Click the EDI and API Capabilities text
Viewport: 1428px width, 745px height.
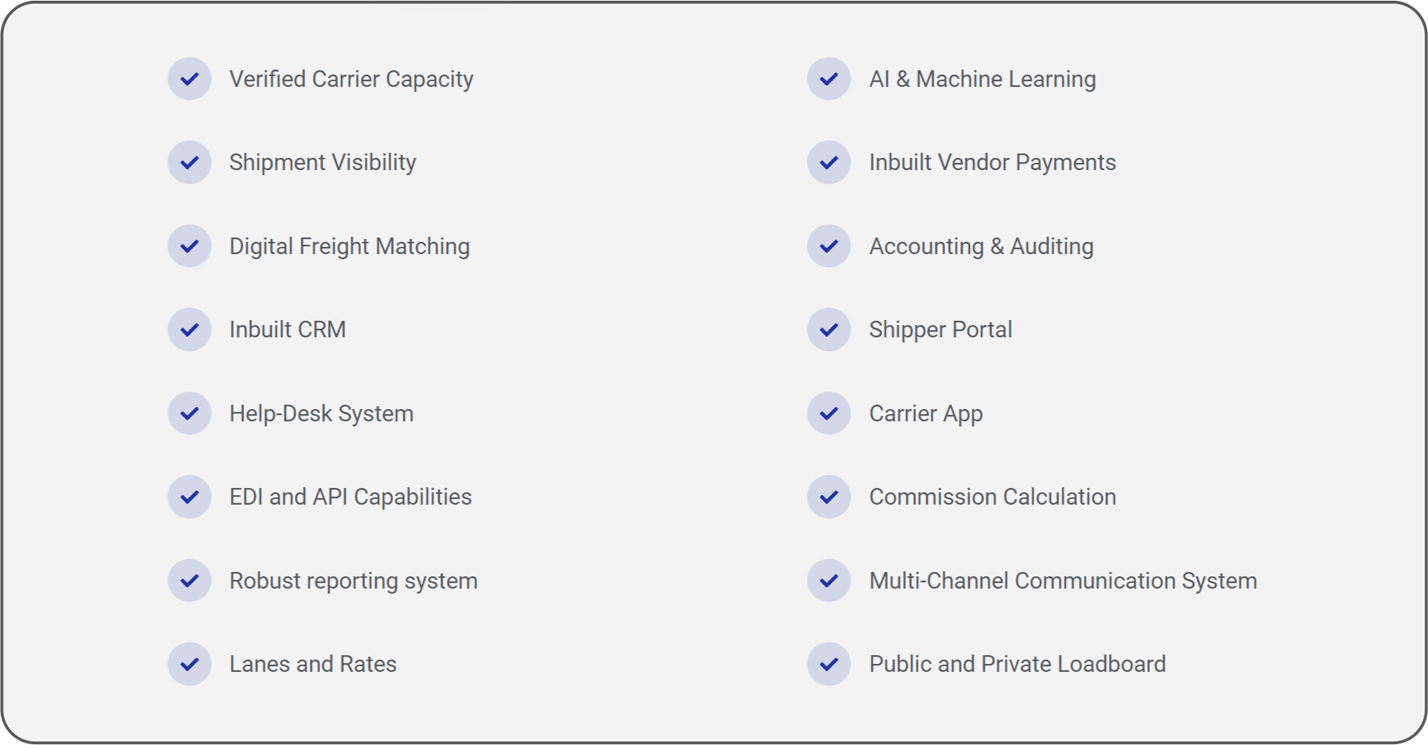(x=350, y=497)
